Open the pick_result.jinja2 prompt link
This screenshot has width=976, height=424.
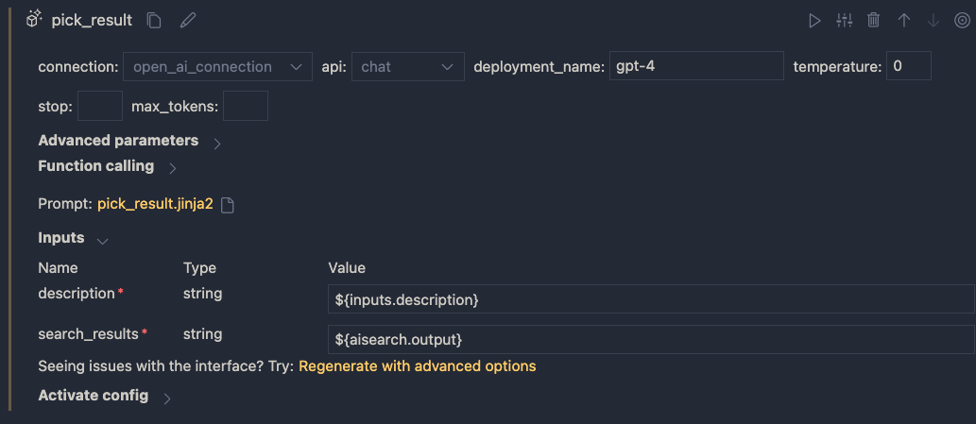(155, 204)
